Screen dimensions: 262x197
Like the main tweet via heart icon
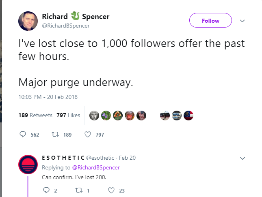87,135
